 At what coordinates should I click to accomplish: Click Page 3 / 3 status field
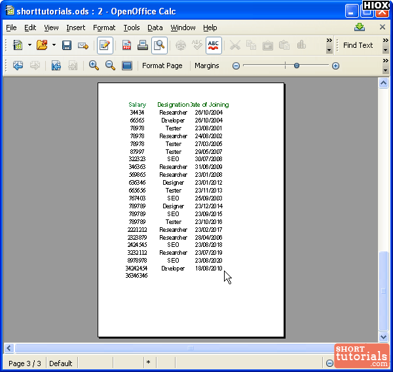pos(25,363)
